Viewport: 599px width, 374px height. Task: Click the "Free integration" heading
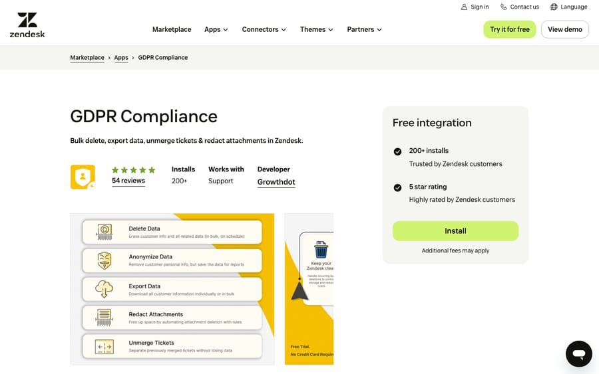[x=432, y=123]
